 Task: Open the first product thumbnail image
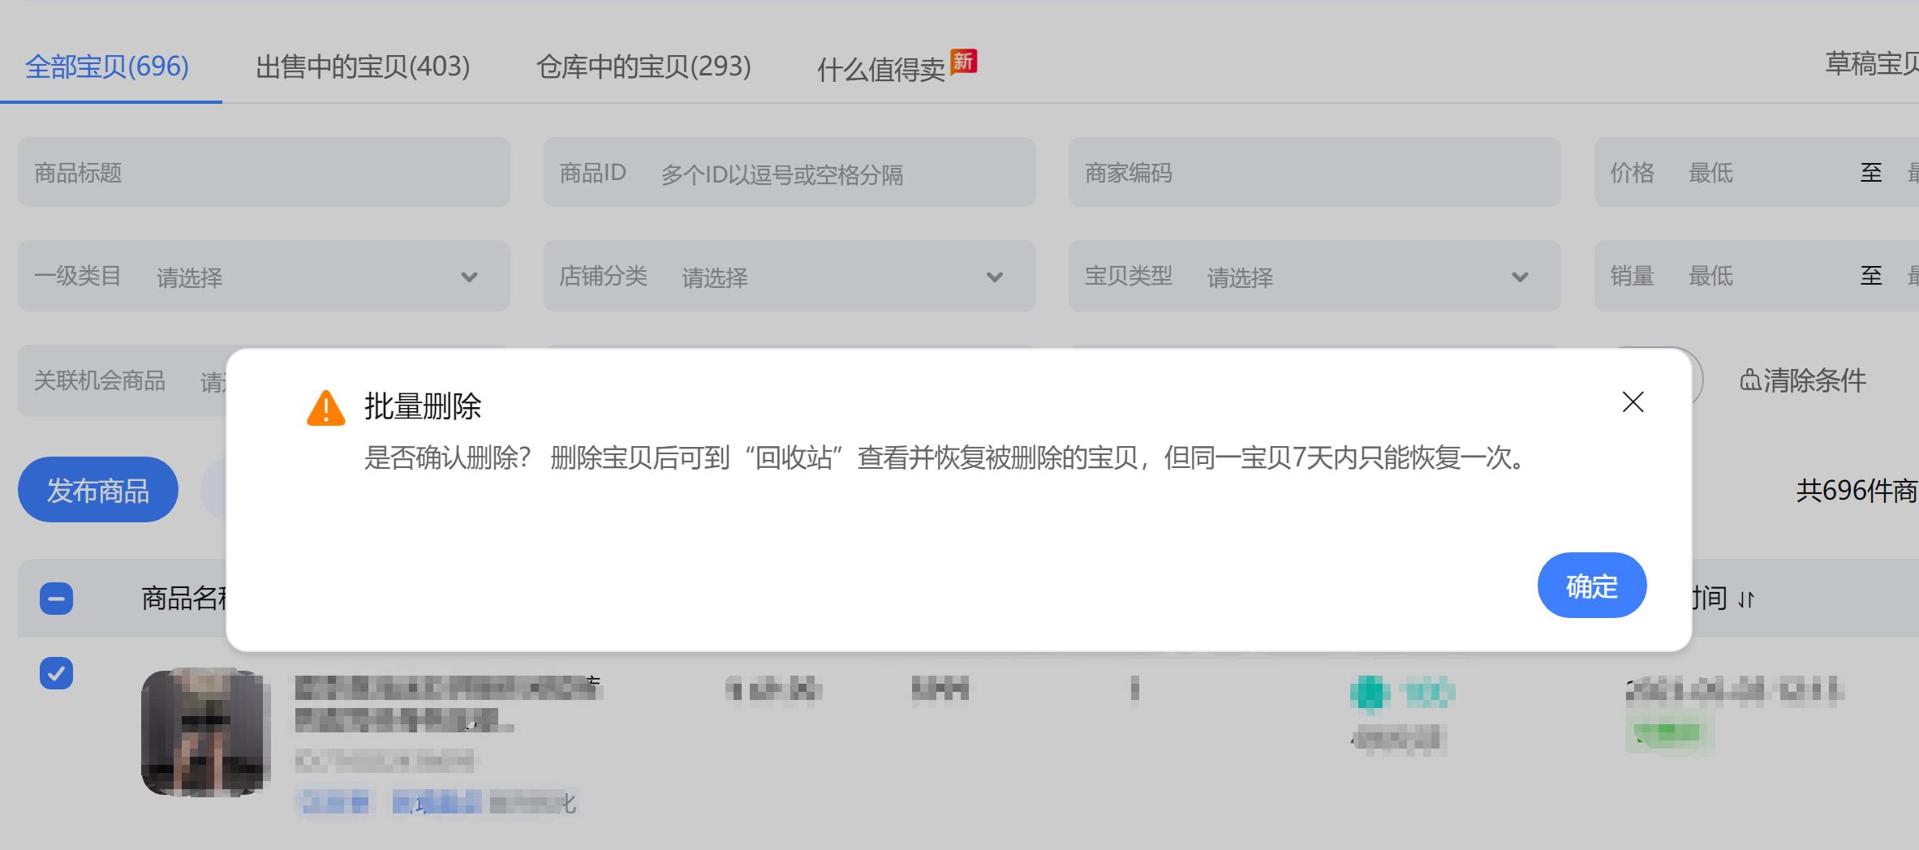(205, 731)
